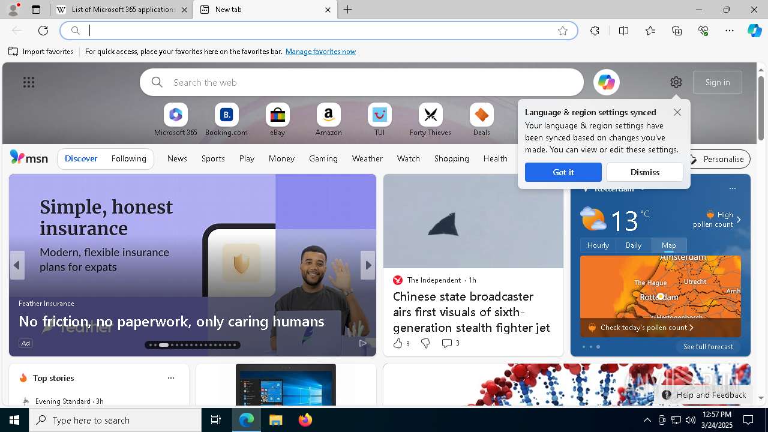Switch to Following feed tab
The height and width of the screenshot is (432, 768).
pyautogui.click(x=129, y=158)
